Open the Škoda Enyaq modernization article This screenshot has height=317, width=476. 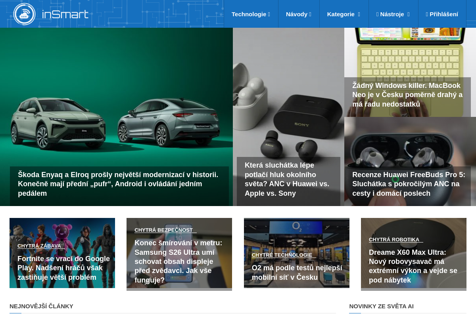pos(118,183)
